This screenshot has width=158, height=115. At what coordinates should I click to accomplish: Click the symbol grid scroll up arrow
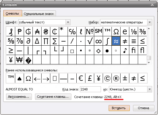point(149,29)
